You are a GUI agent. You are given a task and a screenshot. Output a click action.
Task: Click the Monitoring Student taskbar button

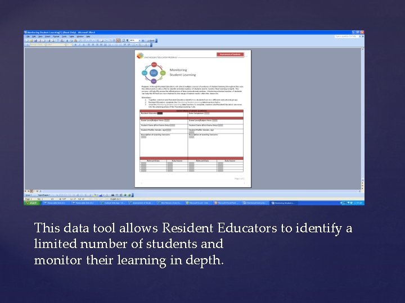pos(283,203)
